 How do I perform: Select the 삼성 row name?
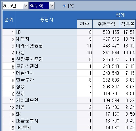tap(20, 87)
